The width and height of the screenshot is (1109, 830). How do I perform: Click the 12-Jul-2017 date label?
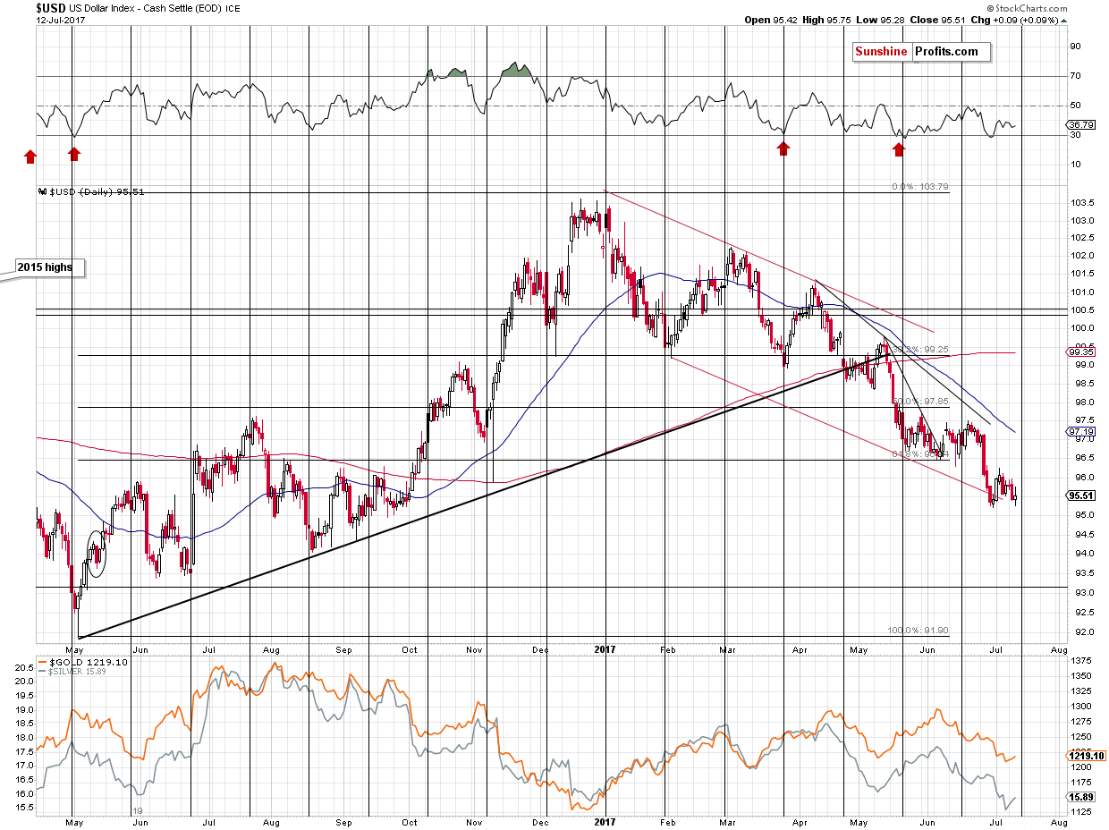[x=59, y=21]
